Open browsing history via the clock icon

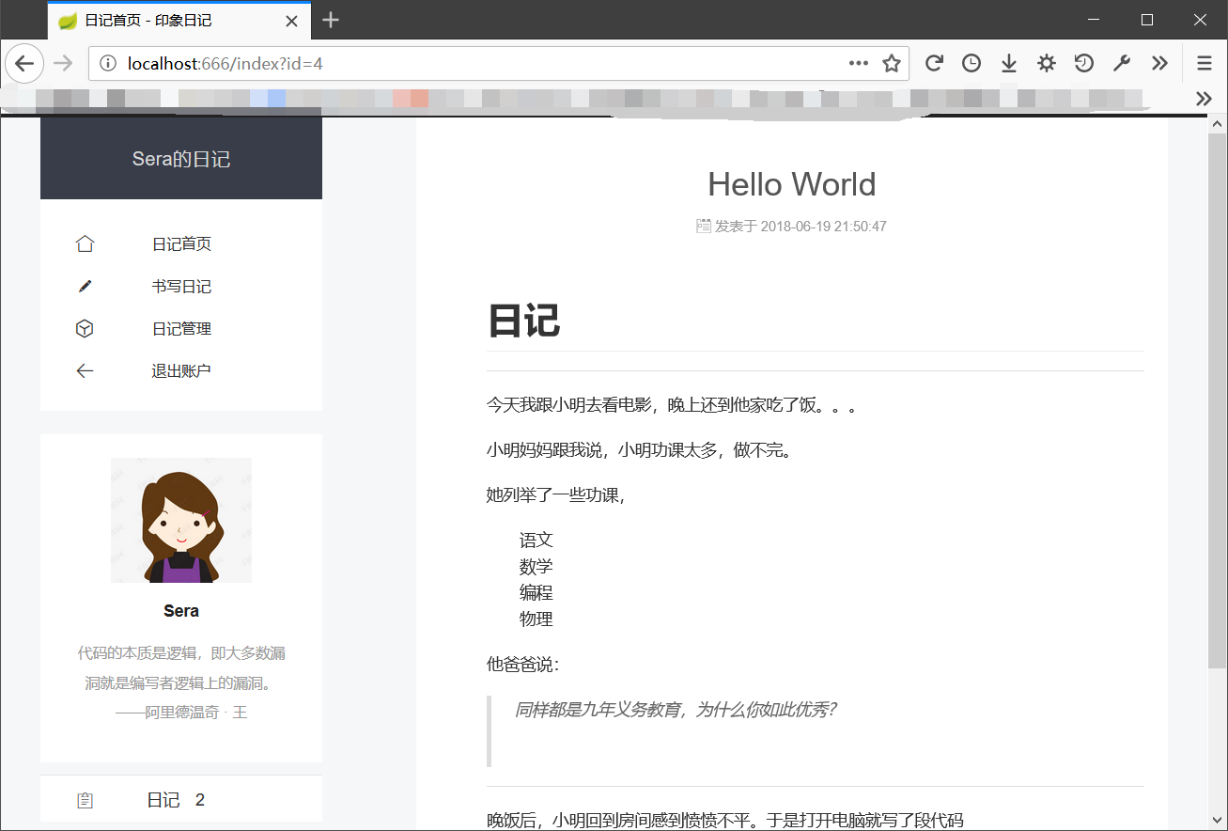click(x=971, y=63)
